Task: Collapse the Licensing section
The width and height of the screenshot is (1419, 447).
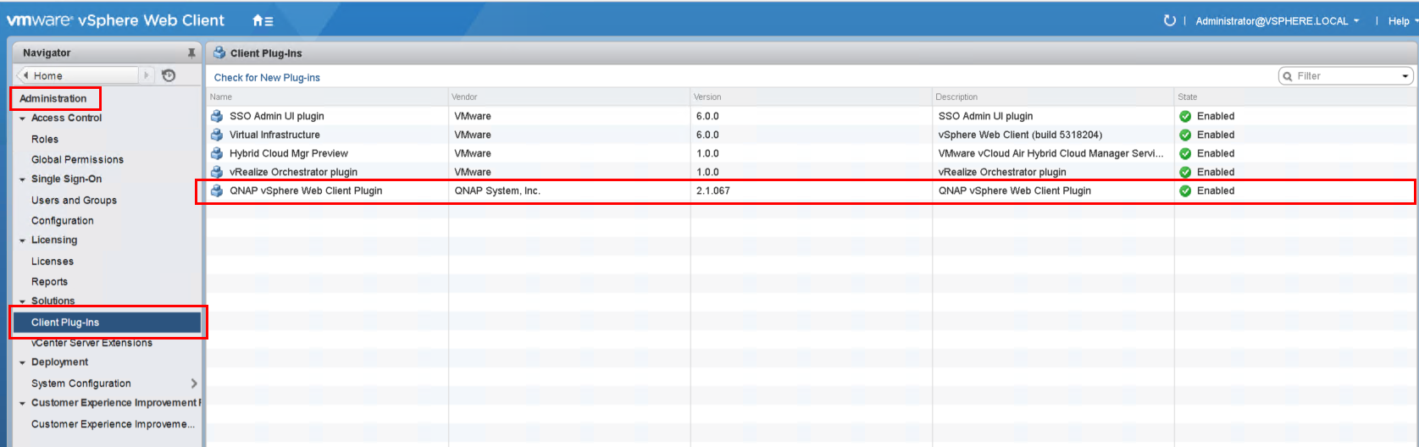Action: [x=23, y=240]
